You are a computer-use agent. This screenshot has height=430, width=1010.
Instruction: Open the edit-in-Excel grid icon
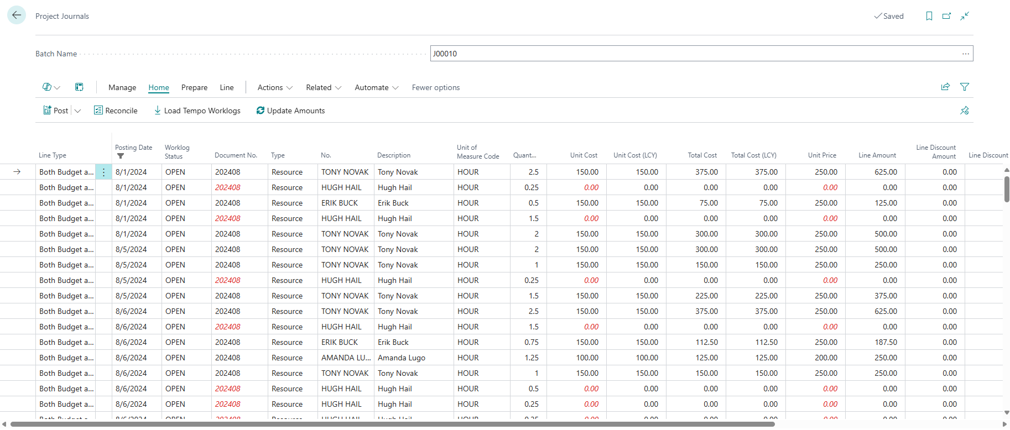click(79, 87)
